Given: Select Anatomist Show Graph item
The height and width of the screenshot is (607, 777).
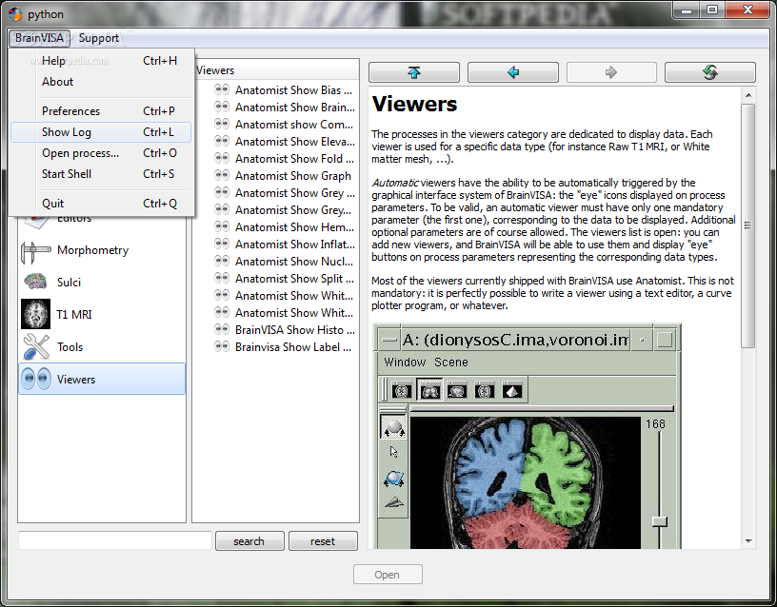Looking at the screenshot, I should (293, 176).
